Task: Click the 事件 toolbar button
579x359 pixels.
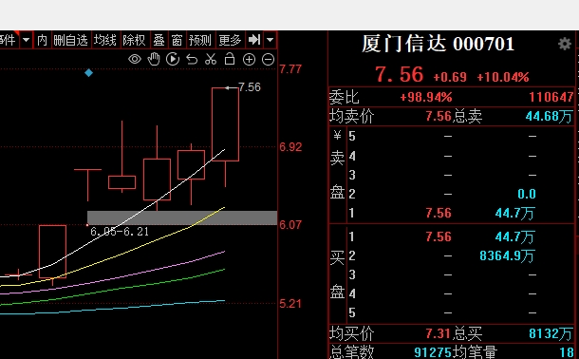Action: [x=9, y=40]
